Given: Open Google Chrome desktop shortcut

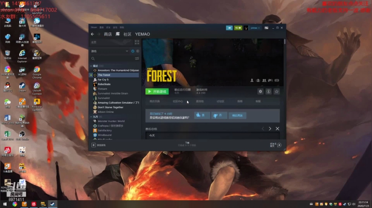Looking at the screenshot, I should 37,72.
